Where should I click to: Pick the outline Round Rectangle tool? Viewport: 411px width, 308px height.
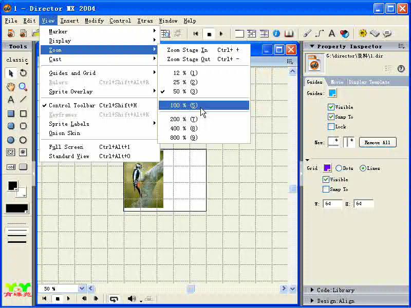(23, 126)
